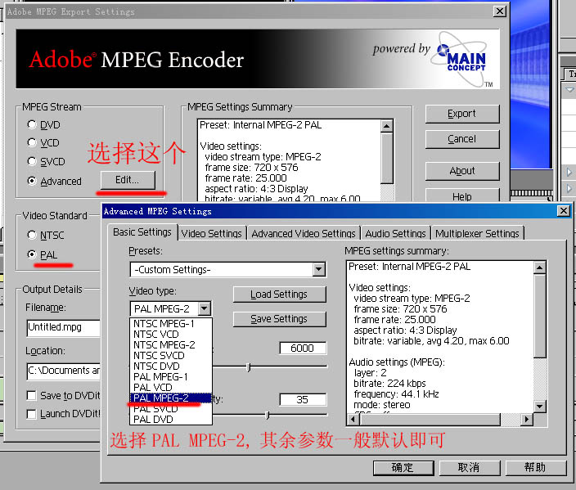This screenshot has width=576, height=490.
Task: Choose PAL MPEG-1 from the video type list
Action: click(171, 377)
